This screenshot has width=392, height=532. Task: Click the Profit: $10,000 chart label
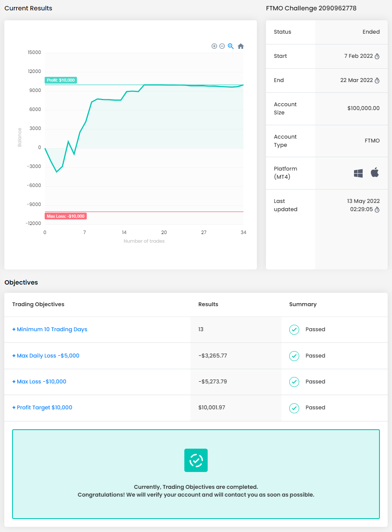[x=61, y=80]
